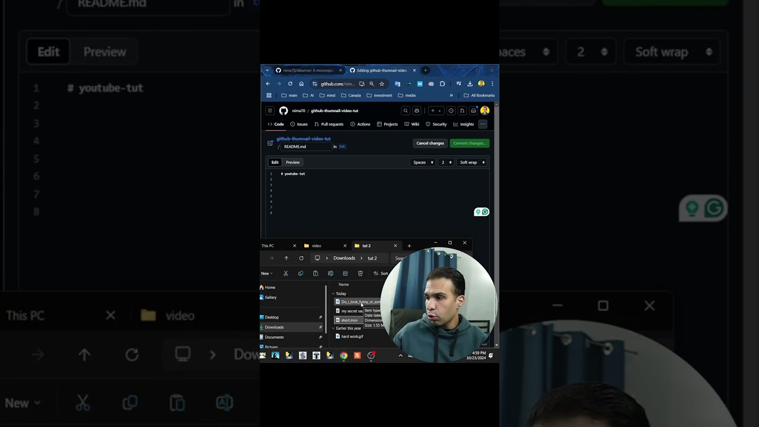Viewport: 759px width, 427px height.
Task: Expand the New menu in File Explorer
Action: (267, 273)
